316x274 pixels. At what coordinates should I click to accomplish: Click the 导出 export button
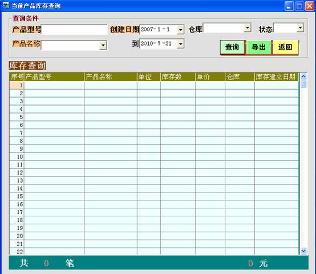point(258,47)
